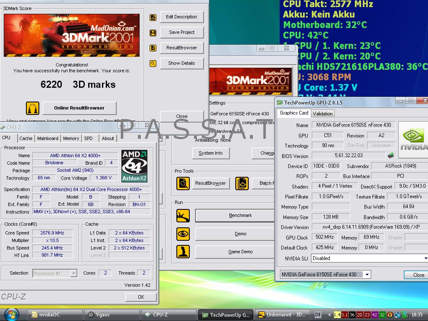Viewport: 428px width, 321px height.
Task: Click the BIOS Version 5.61.32.22.03 field
Action: 349,155
